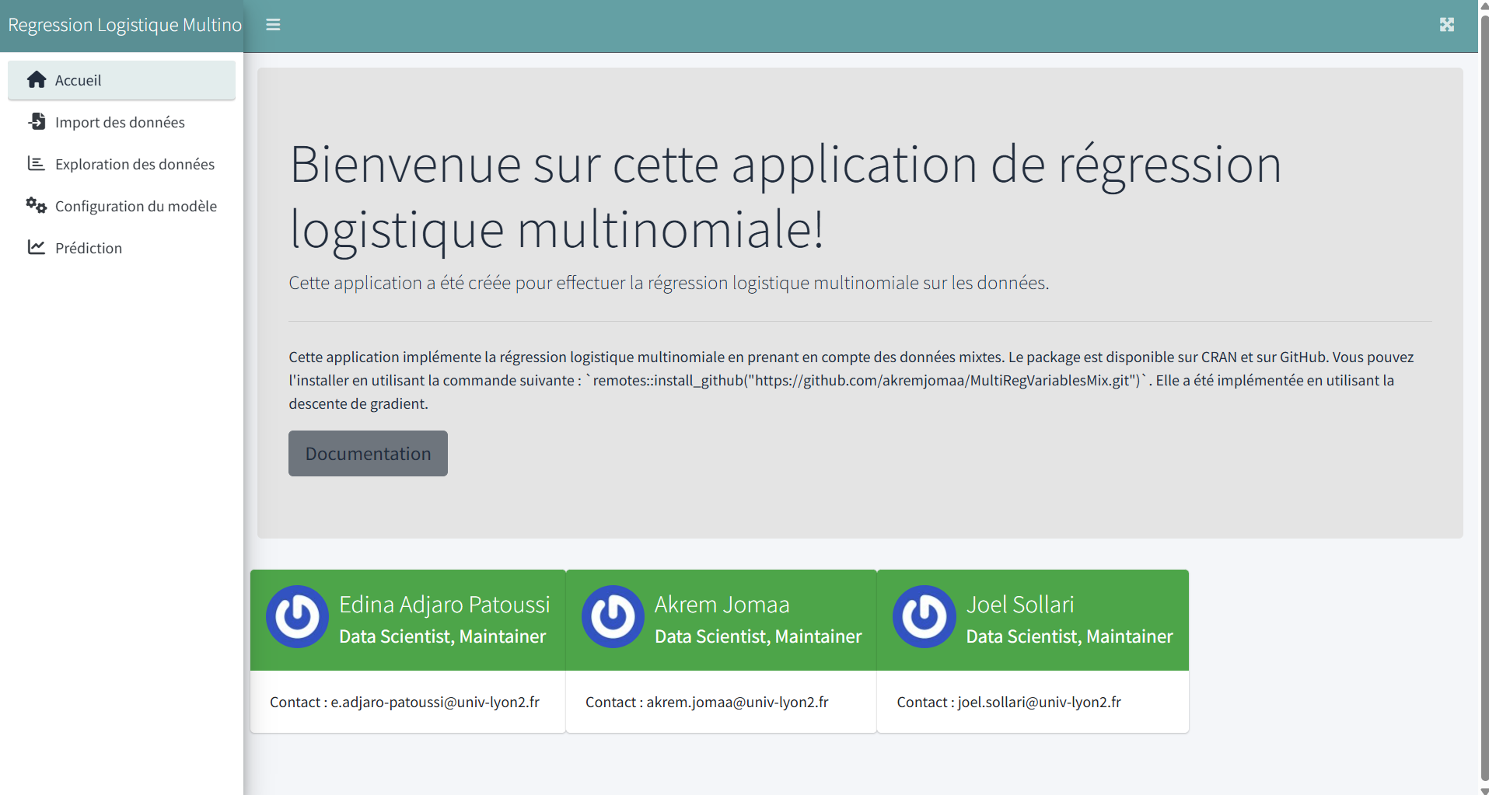Go to Exploration des données page
Screen dimensions: 1489x795
coord(135,165)
